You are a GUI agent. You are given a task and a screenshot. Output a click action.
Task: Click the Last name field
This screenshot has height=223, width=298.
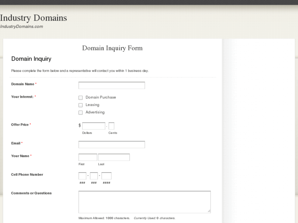click(114, 158)
